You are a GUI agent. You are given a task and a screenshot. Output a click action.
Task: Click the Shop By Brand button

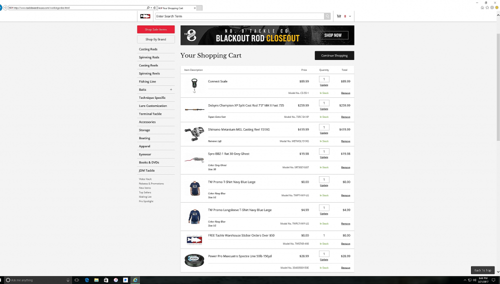156,39
